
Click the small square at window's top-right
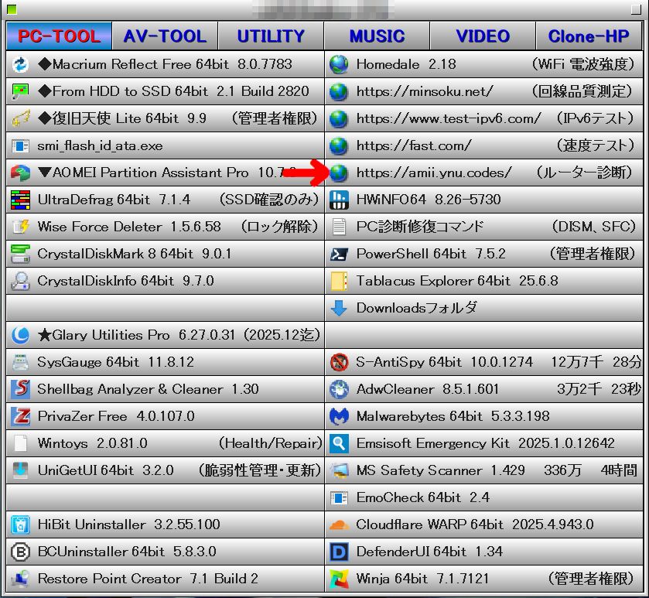pos(636,9)
